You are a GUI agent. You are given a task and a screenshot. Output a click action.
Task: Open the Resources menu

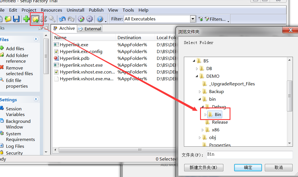pyautogui.click(x=51, y=10)
